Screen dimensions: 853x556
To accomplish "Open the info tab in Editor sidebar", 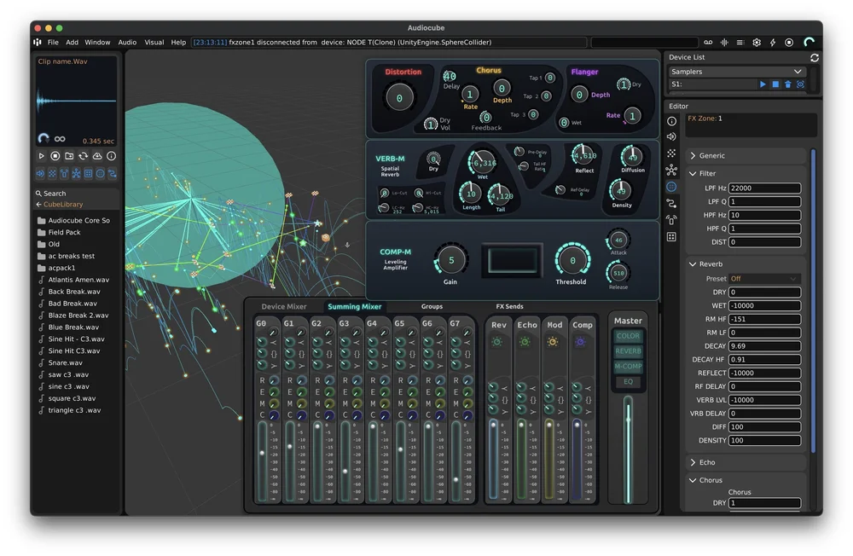I will [672, 121].
